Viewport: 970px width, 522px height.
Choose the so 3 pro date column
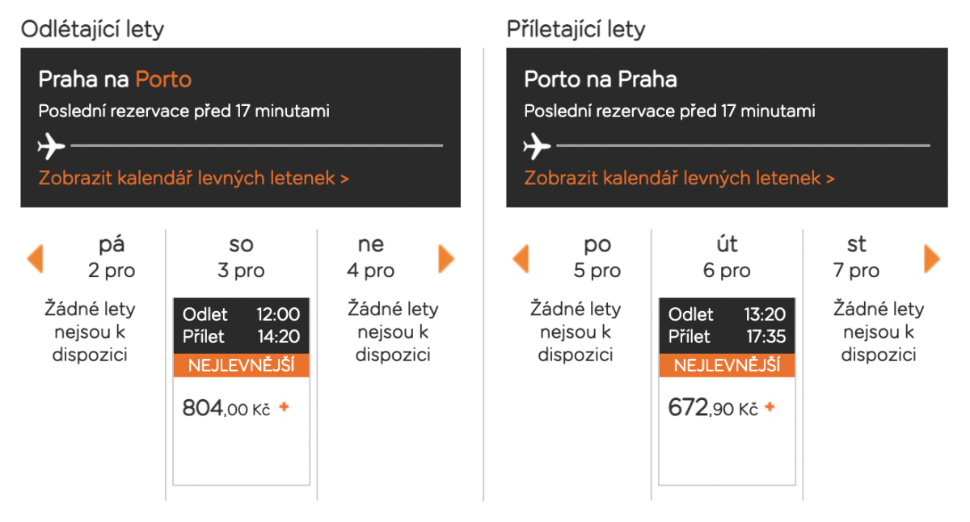click(241, 257)
